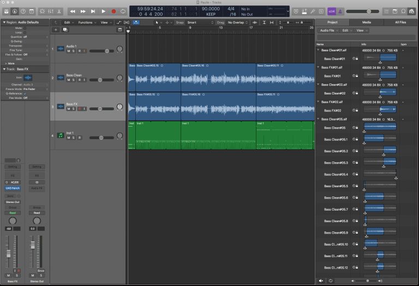Record-enable the Audio 1 track
This screenshot has width=419, height=286.
point(80,51)
